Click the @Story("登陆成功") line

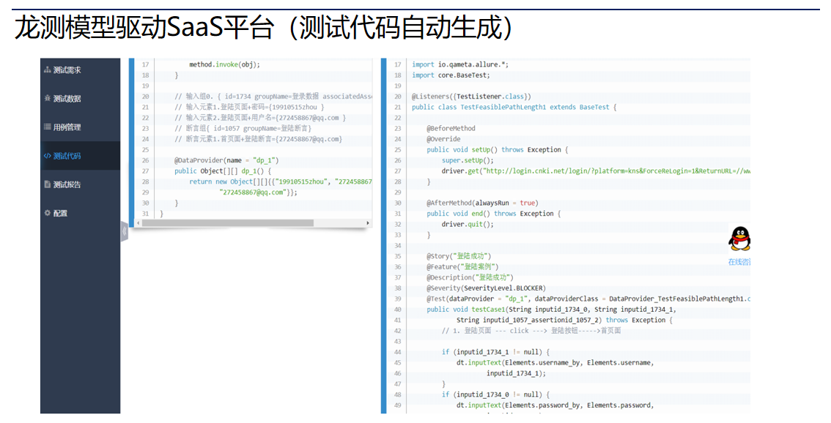click(x=459, y=256)
